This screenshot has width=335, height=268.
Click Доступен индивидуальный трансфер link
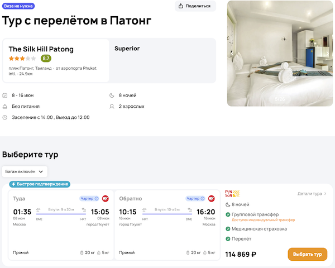pyautogui.click(x=263, y=220)
